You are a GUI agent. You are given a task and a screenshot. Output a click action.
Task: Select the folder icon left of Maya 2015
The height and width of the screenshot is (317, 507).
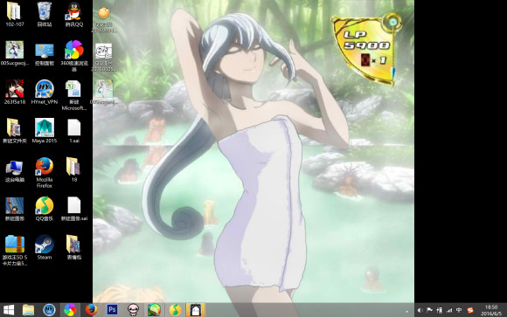coord(14,127)
